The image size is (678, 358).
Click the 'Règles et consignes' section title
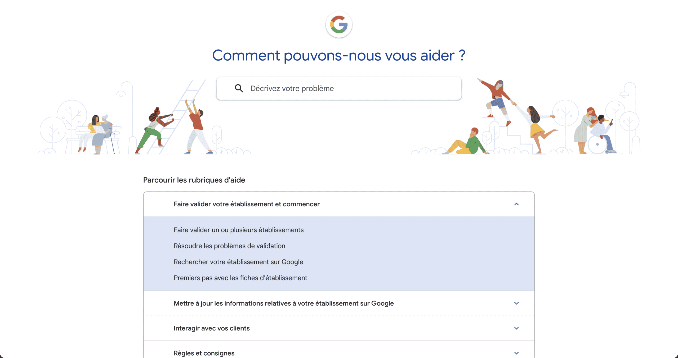point(204,353)
